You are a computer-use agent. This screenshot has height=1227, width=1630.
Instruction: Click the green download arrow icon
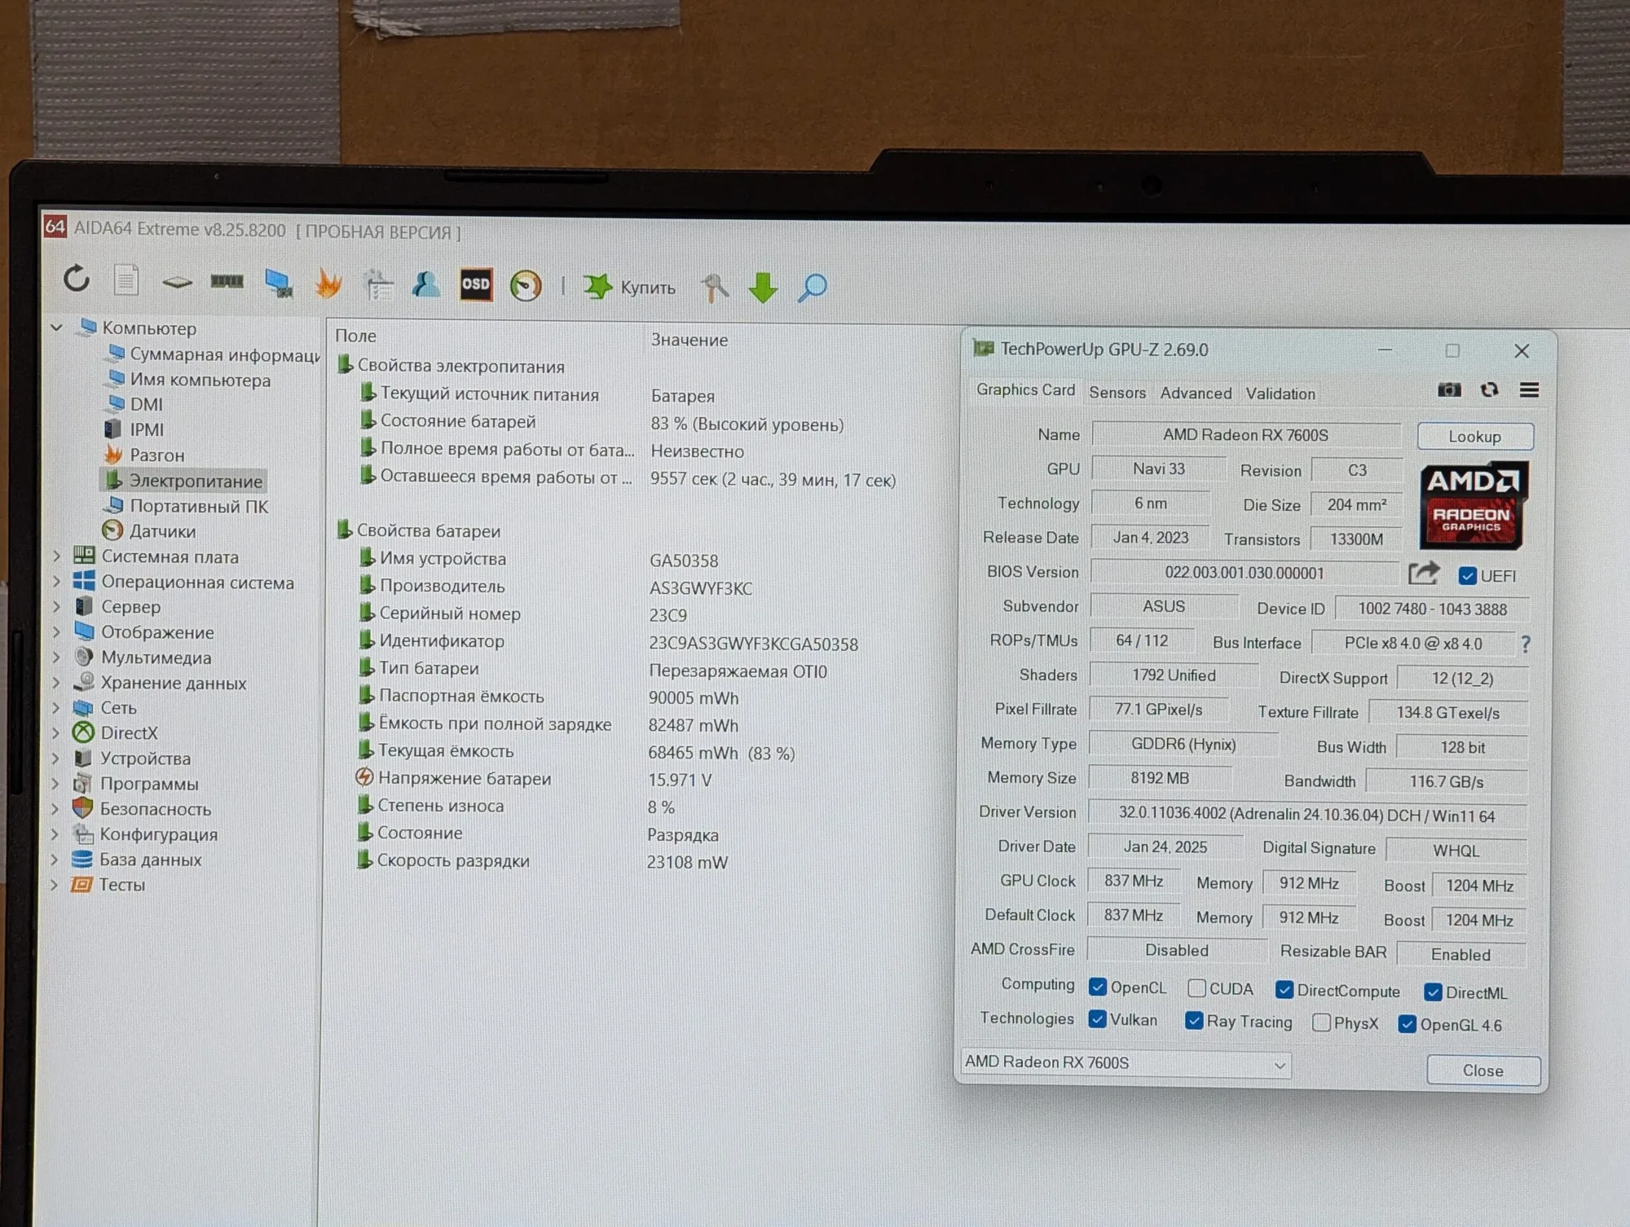tap(763, 288)
